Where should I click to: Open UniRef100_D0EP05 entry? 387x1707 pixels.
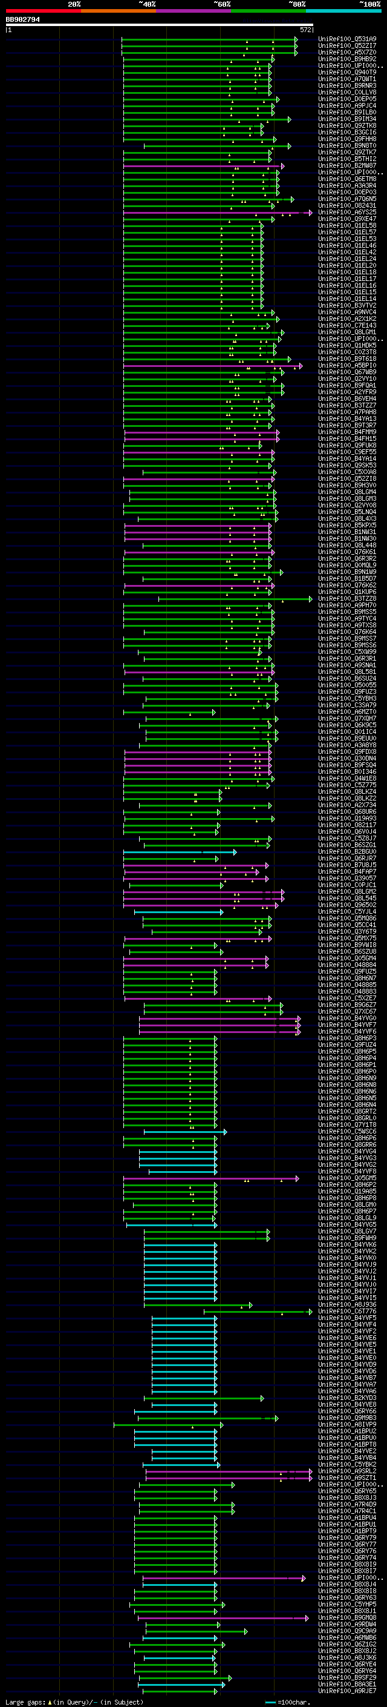click(347, 99)
